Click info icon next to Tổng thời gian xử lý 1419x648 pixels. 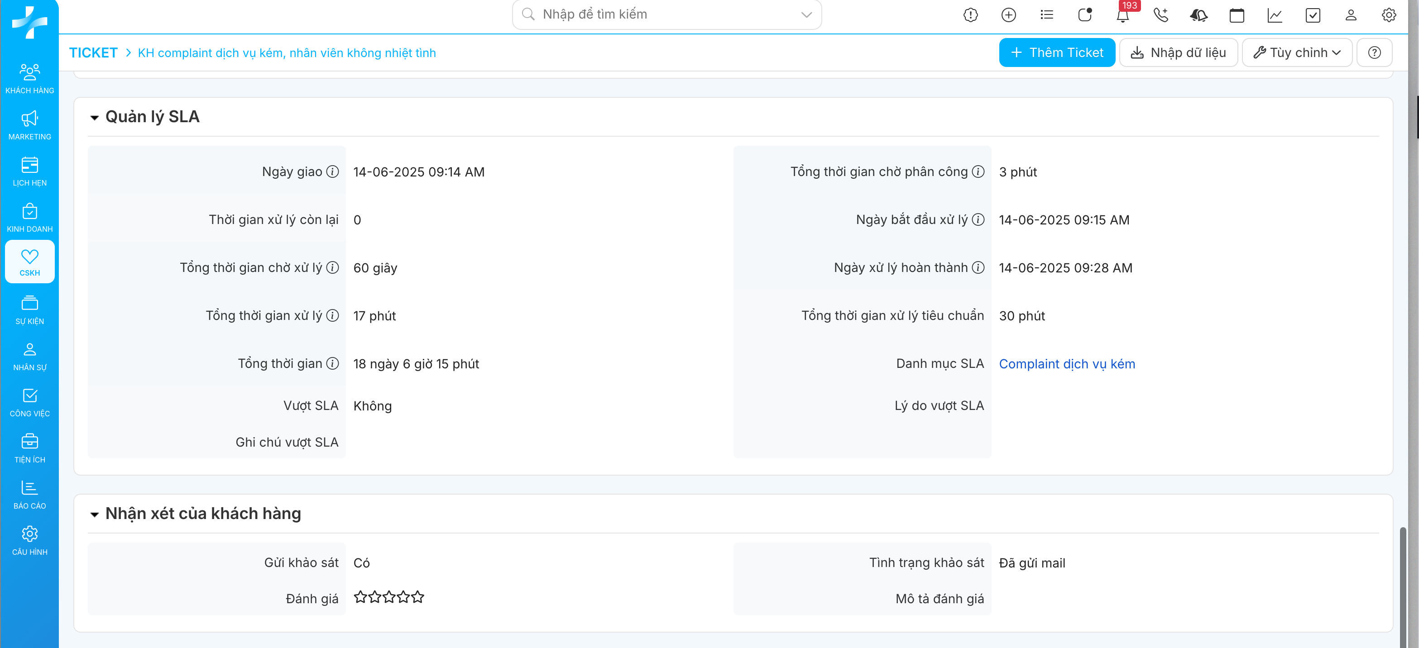click(332, 315)
